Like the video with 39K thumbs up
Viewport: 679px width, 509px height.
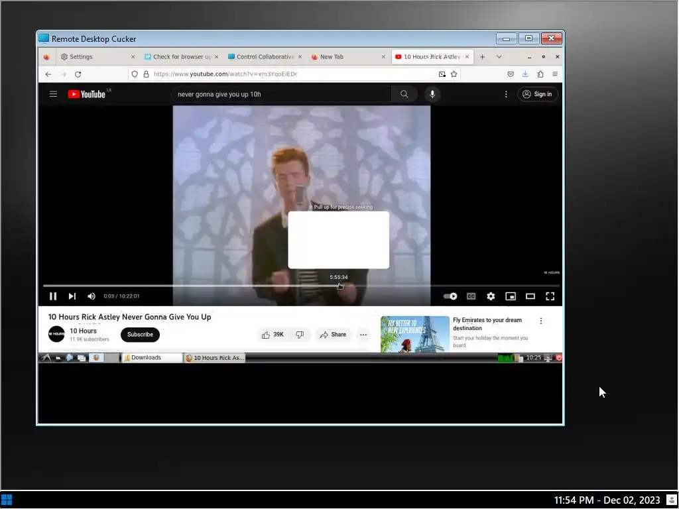click(x=273, y=335)
